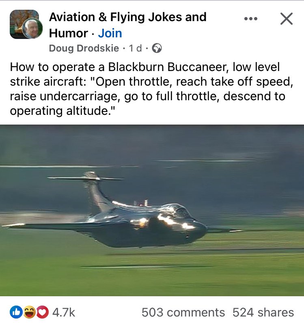Join the Aviation & Flying Jokes group

coord(110,33)
